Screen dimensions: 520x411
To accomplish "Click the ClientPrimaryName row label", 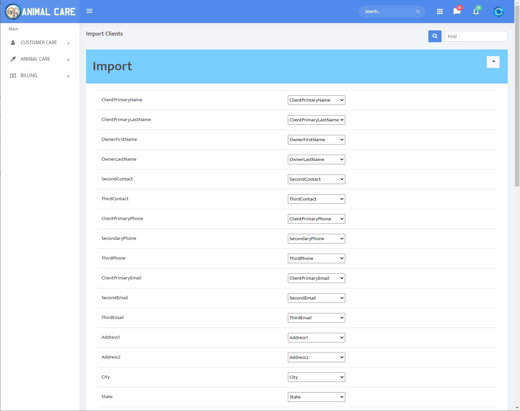I will pyautogui.click(x=122, y=100).
